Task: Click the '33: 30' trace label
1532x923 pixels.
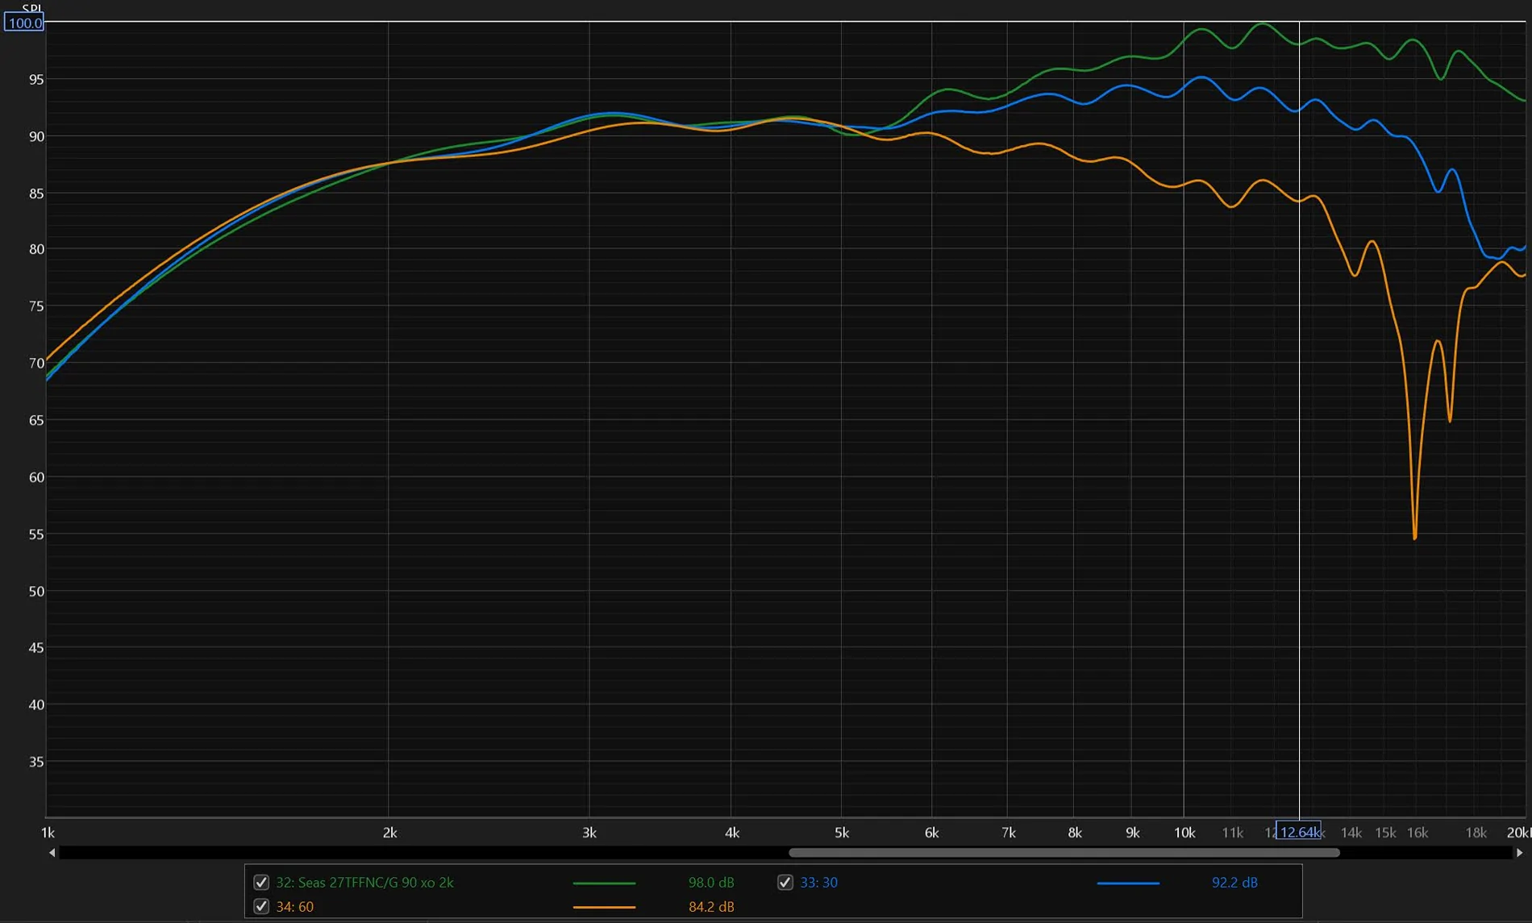Action: (x=818, y=882)
